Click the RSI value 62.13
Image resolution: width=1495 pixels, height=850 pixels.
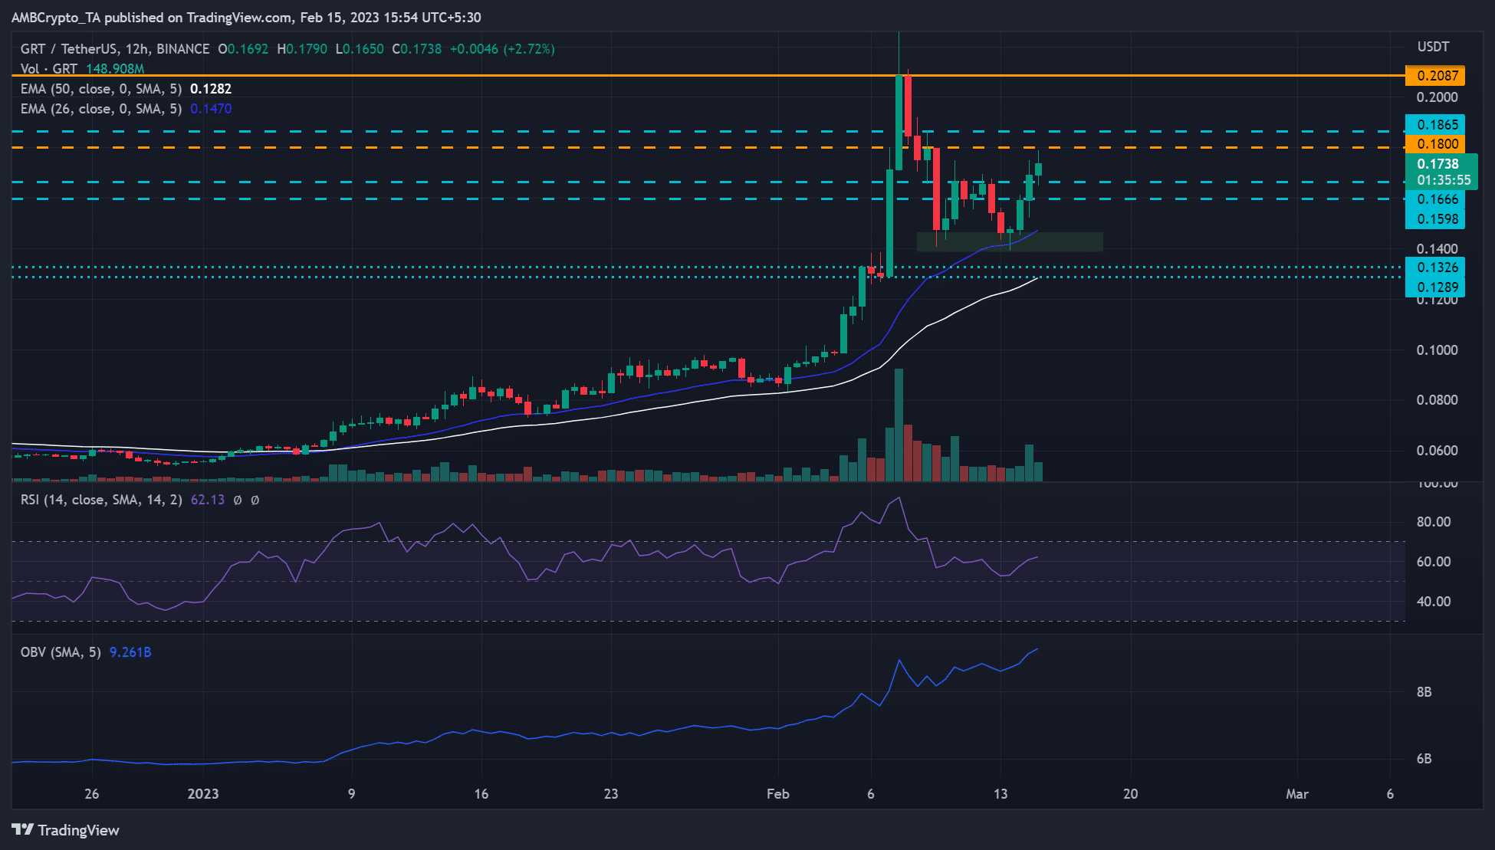[x=208, y=500]
